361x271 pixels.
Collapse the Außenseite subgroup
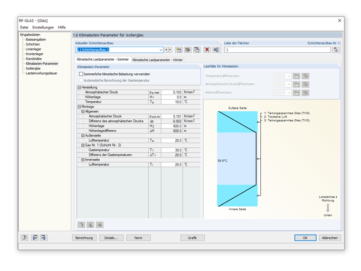[x=83, y=135]
